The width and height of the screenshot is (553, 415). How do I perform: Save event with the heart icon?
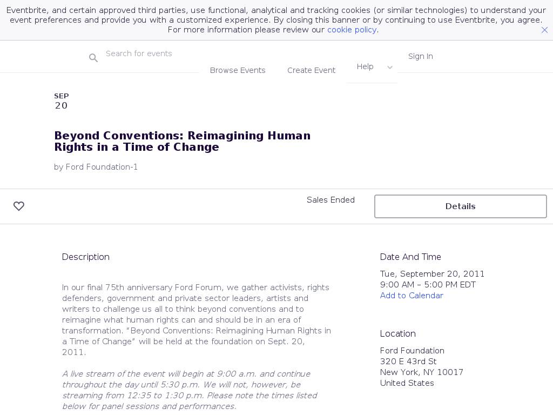click(19, 206)
